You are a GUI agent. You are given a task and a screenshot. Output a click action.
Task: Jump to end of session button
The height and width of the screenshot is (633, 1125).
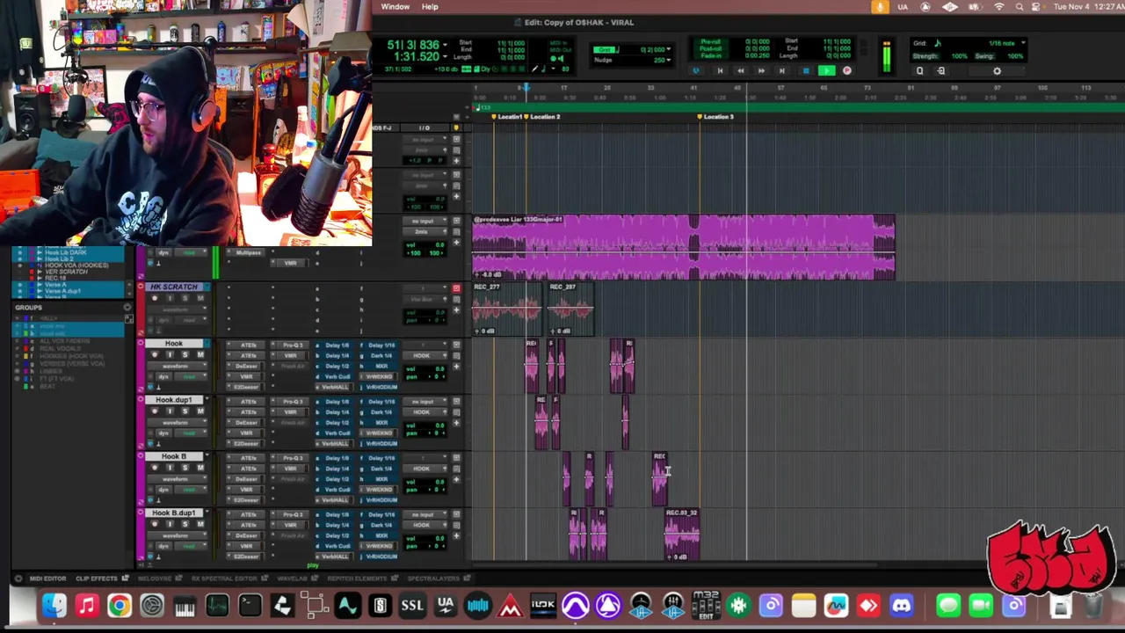pyautogui.click(x=781, y=71)
